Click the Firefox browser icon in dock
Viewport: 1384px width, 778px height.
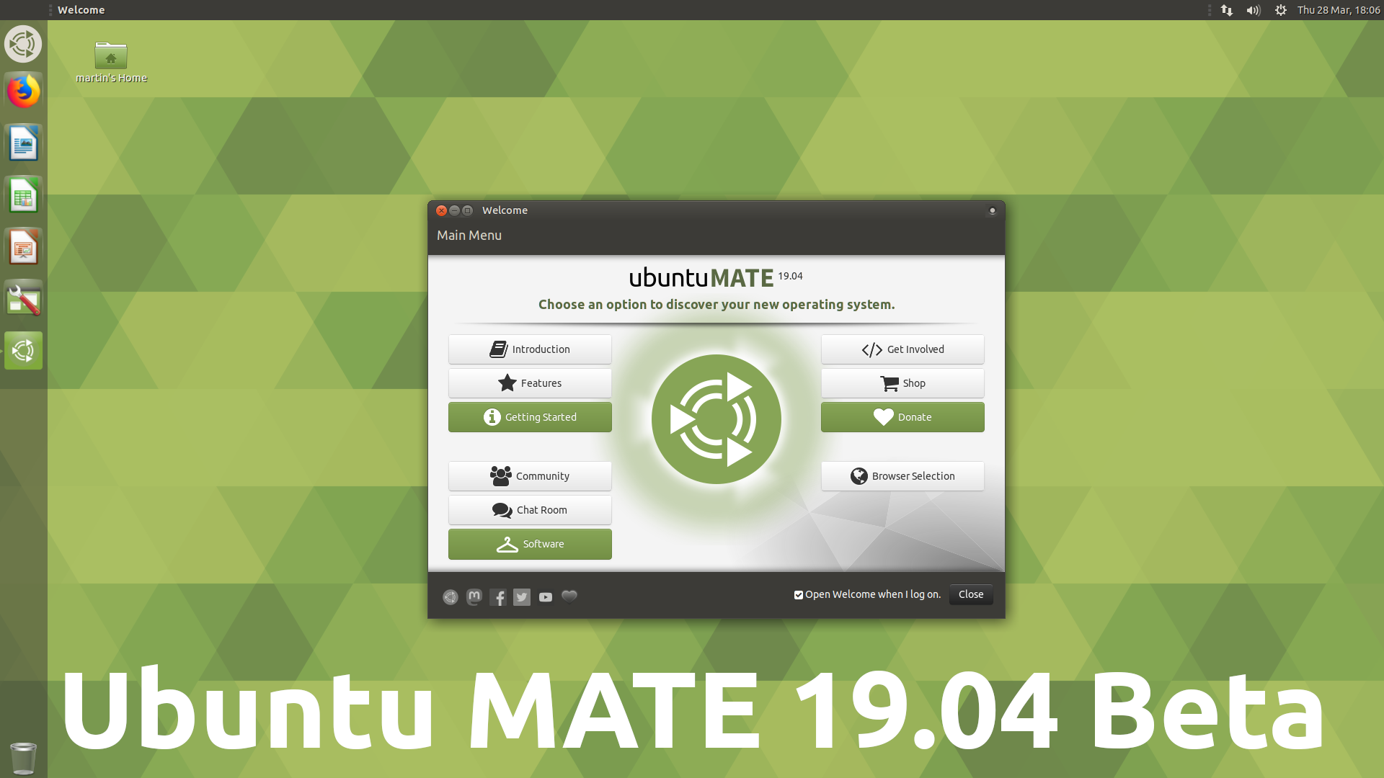tap(24, 92)
